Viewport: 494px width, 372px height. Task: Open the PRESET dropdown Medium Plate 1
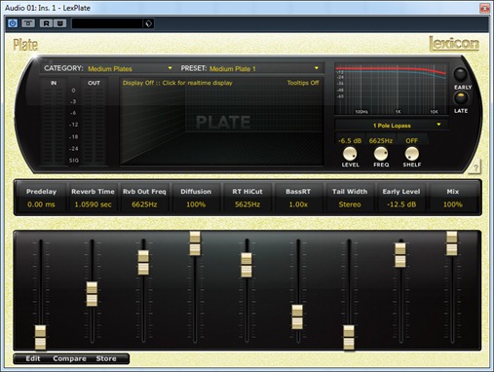[x=264, y=68]
